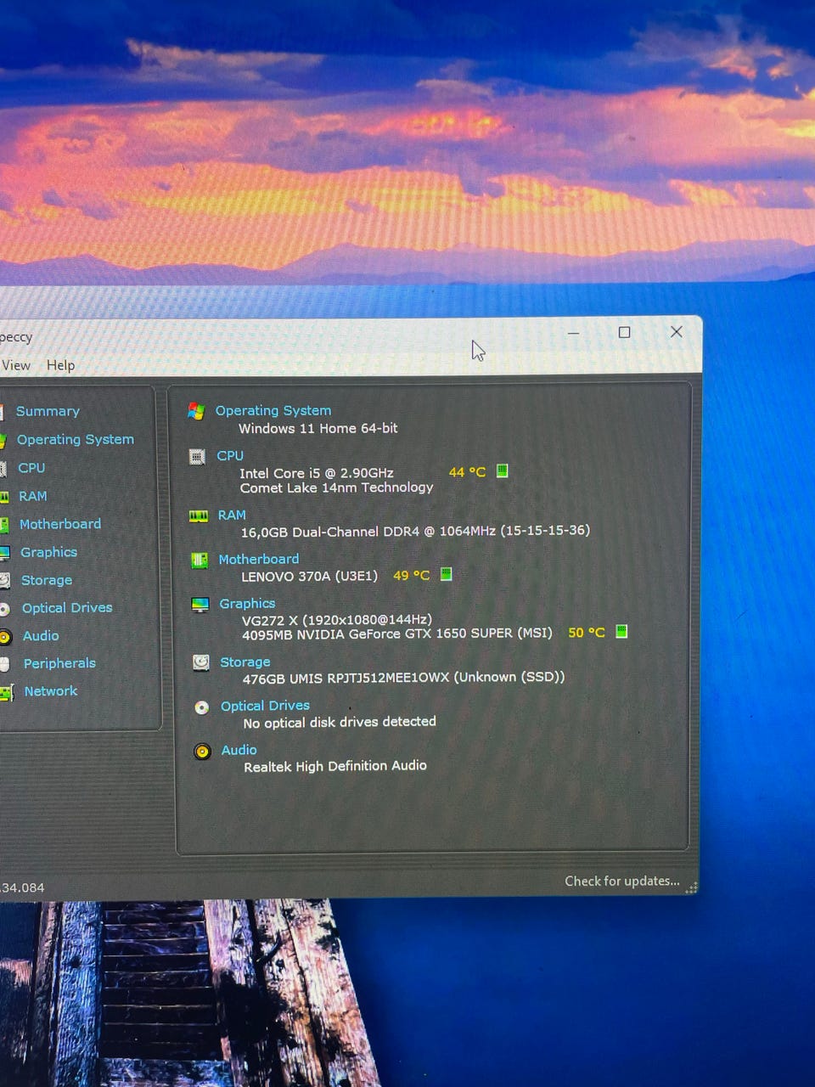Click the Motherboard icon in summary
This screenshot has width=815, height=1087.
coord(200,560)
